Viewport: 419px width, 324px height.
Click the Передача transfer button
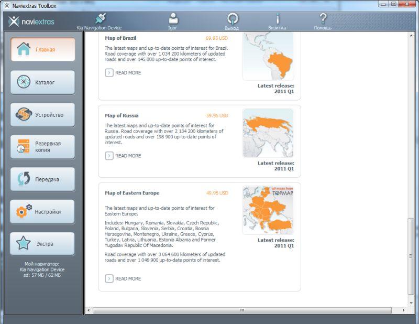[x=42, y=179]
